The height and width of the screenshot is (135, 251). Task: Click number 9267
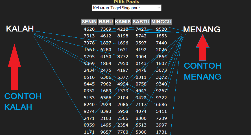[x=161, y=91]
